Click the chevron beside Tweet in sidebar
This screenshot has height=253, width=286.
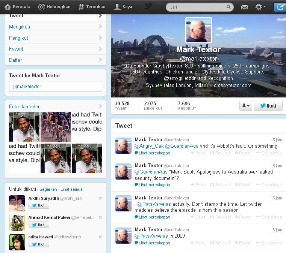pos(100,16)
